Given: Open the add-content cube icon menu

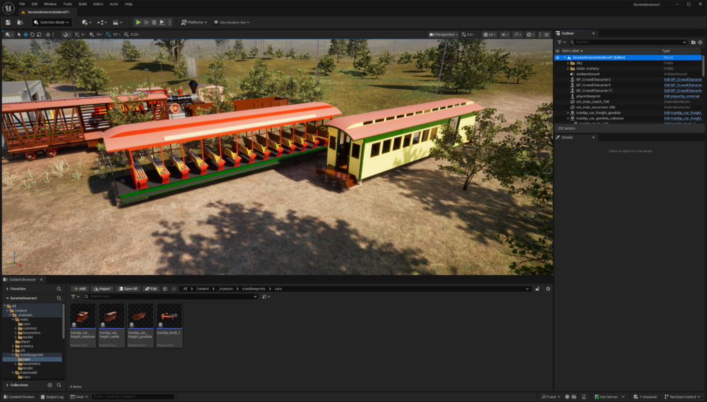Looking at the screenshot, I should pyautogui.click(x=85, y=22).
